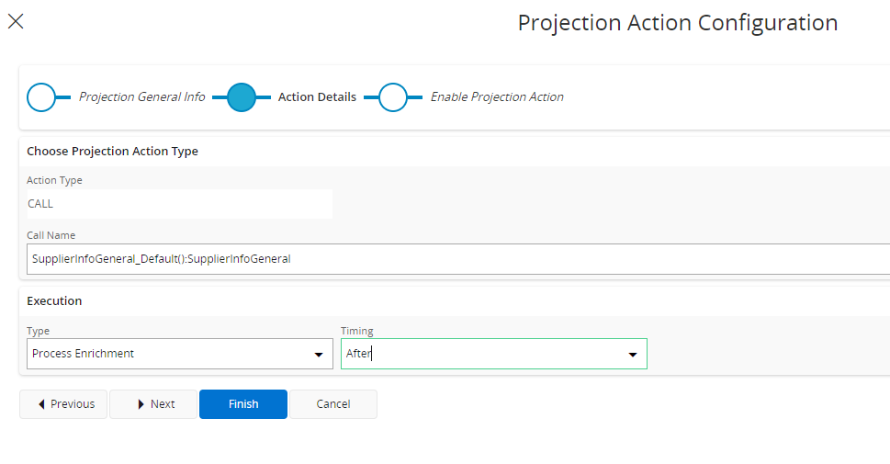This screenshot has height=464, width=890.
Task: Go to the Projection General Info step label
Action: click(x=141, y=97)
